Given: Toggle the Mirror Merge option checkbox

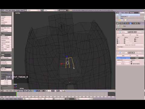Looking at the screenshot, I should 124,39.
